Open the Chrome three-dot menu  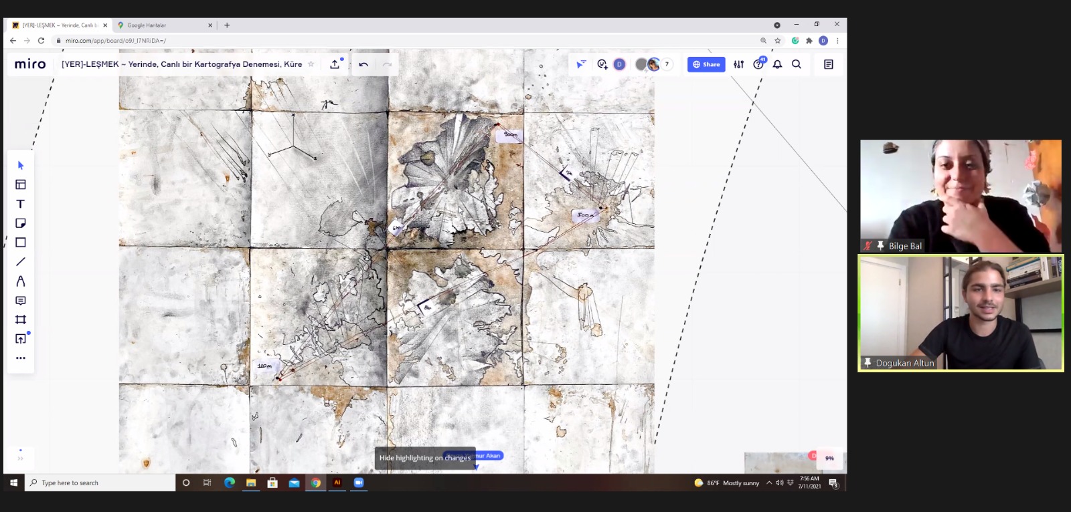[x=837, y=41]
